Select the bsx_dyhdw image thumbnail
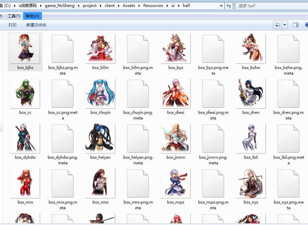 point(25,138)
